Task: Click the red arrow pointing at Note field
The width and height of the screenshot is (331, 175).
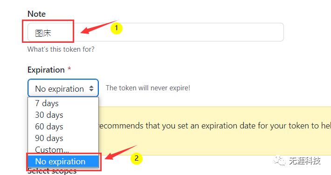Action: (98, 27)
